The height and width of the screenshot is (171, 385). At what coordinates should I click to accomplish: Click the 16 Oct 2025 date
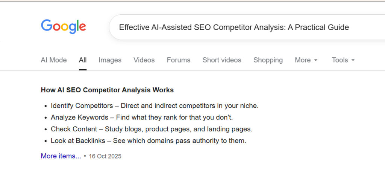[x=105, y=156]
